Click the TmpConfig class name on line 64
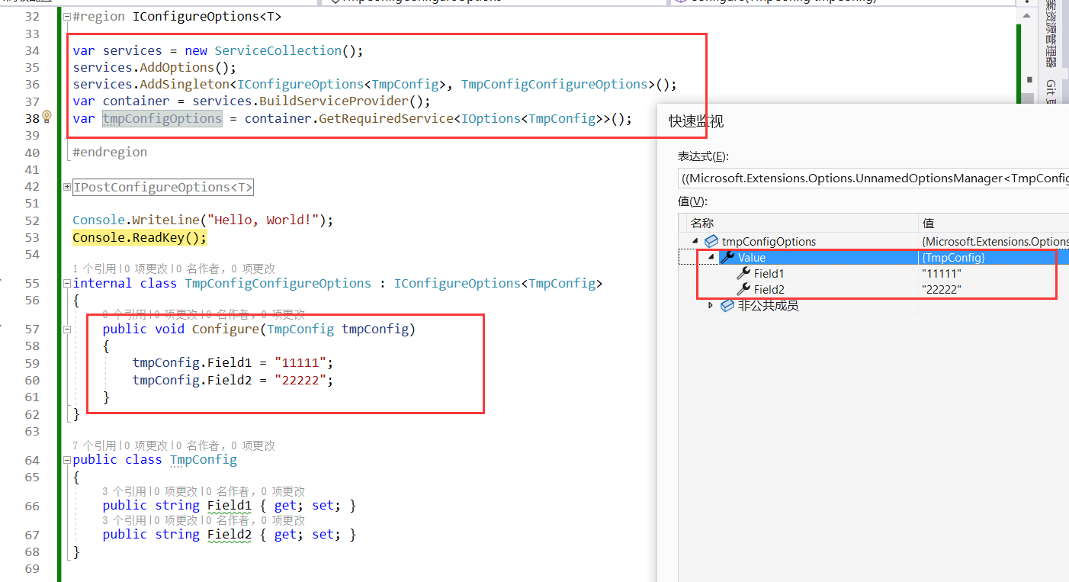This screenshot has height=582, width=1069. point(204,460)
